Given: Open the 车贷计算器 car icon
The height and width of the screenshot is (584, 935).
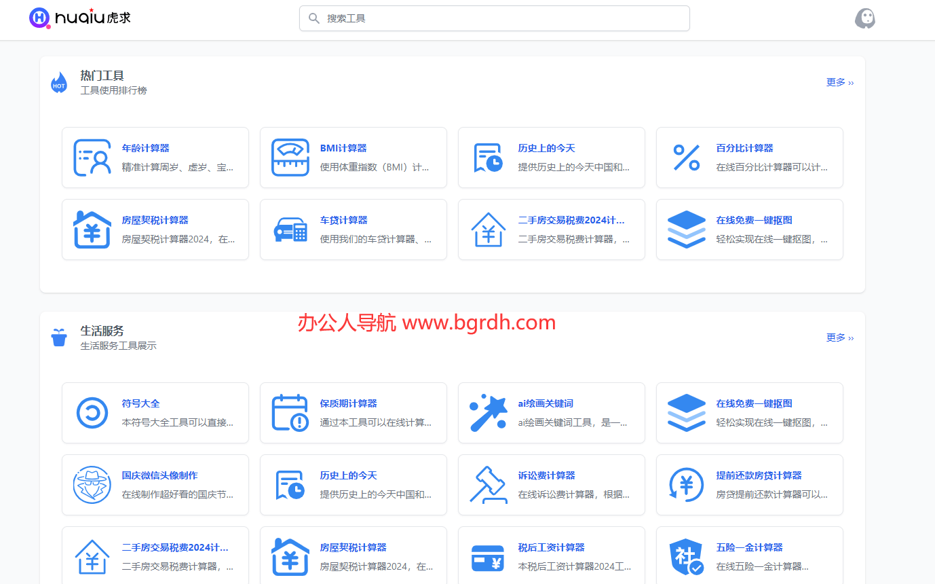Looking at the screenshot, I should click(x=290, y=229).
